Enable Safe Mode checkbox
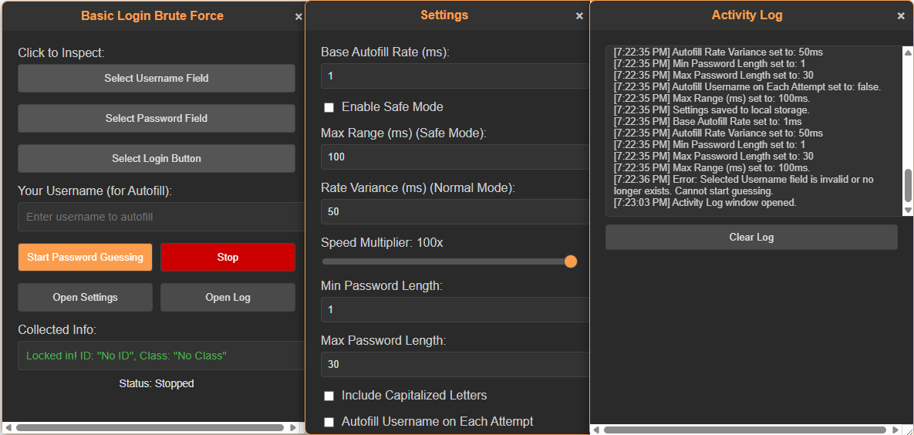The image size is (914, 435). coord(329,107)
